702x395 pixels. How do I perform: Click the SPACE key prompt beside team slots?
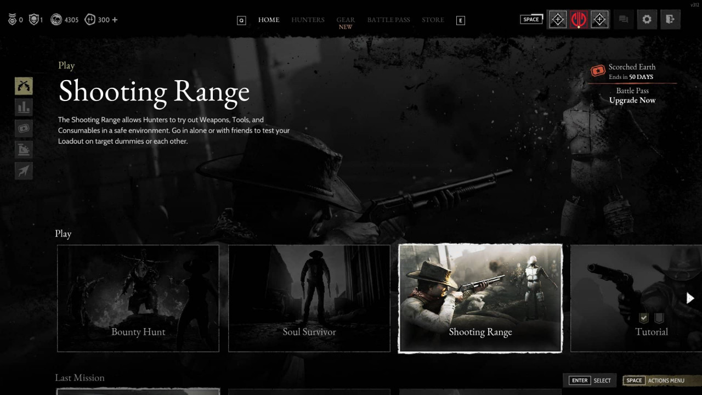point(531,20)
